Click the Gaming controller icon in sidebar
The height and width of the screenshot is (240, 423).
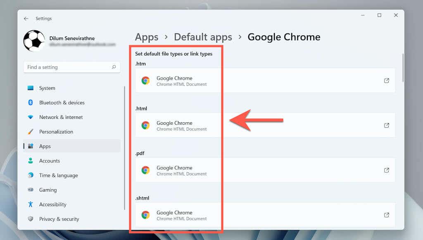point(30,190)
